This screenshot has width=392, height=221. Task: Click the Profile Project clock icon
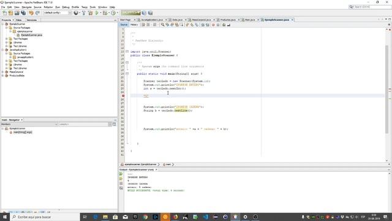coord(113,13)
